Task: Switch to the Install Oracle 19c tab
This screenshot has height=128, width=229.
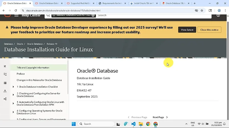Action: tap(144, 3)
